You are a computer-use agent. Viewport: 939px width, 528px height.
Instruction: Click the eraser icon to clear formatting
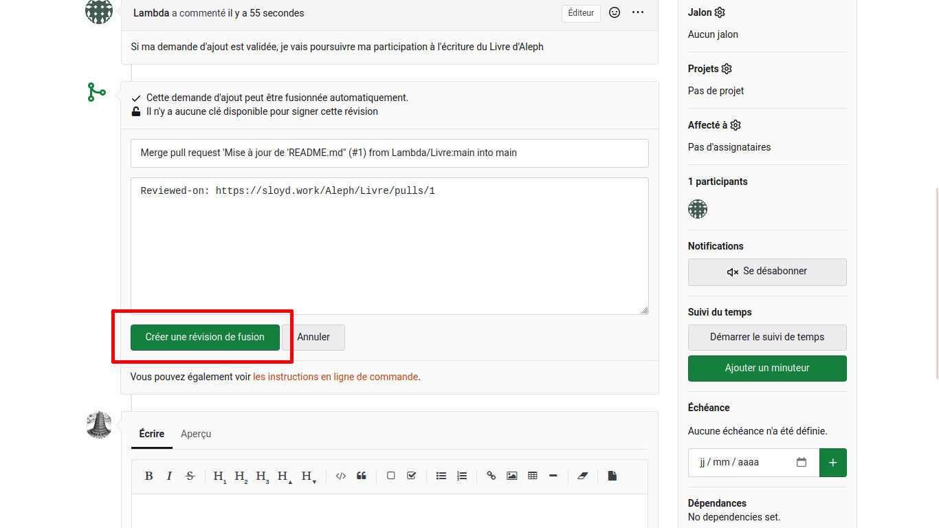pos(583,476)
